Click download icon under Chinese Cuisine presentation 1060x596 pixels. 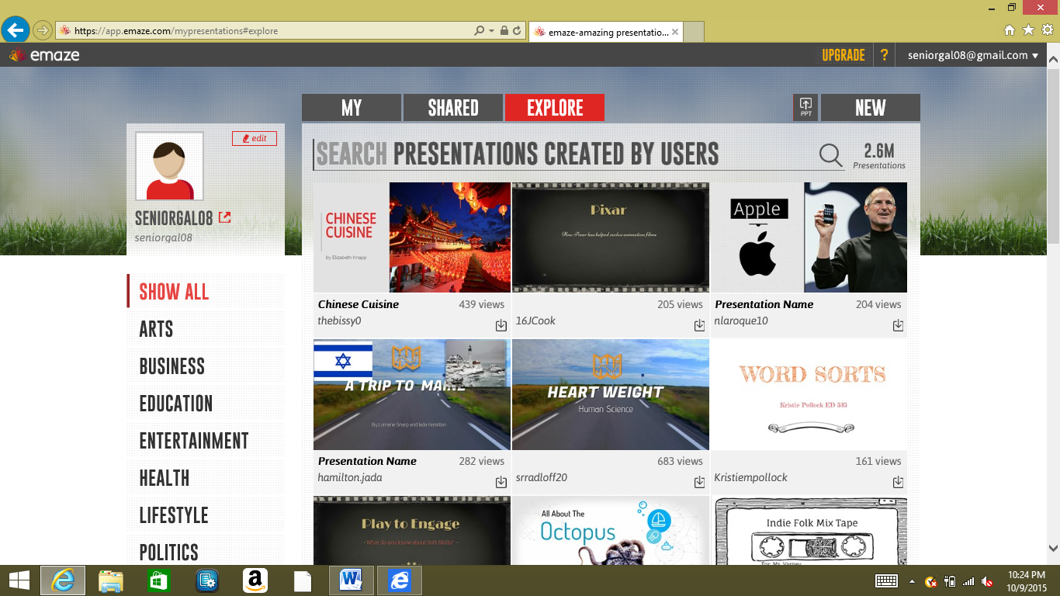(x=501, y=326)
